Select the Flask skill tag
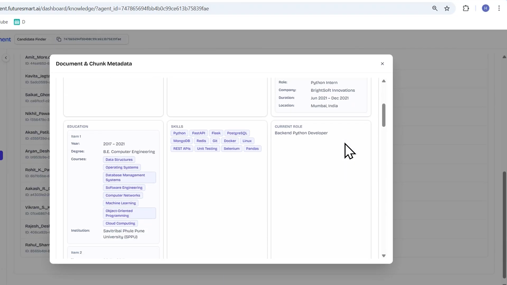The image size is (507, 285). coord(216,133)
